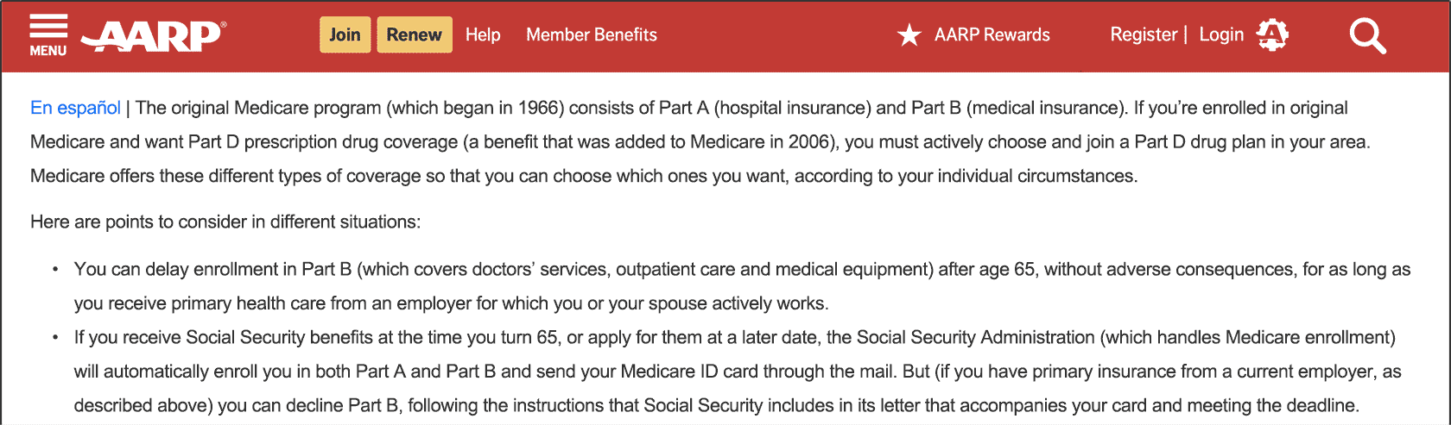
Task: Open search with the magnifying glass icon
Action: coord(1367,36)
